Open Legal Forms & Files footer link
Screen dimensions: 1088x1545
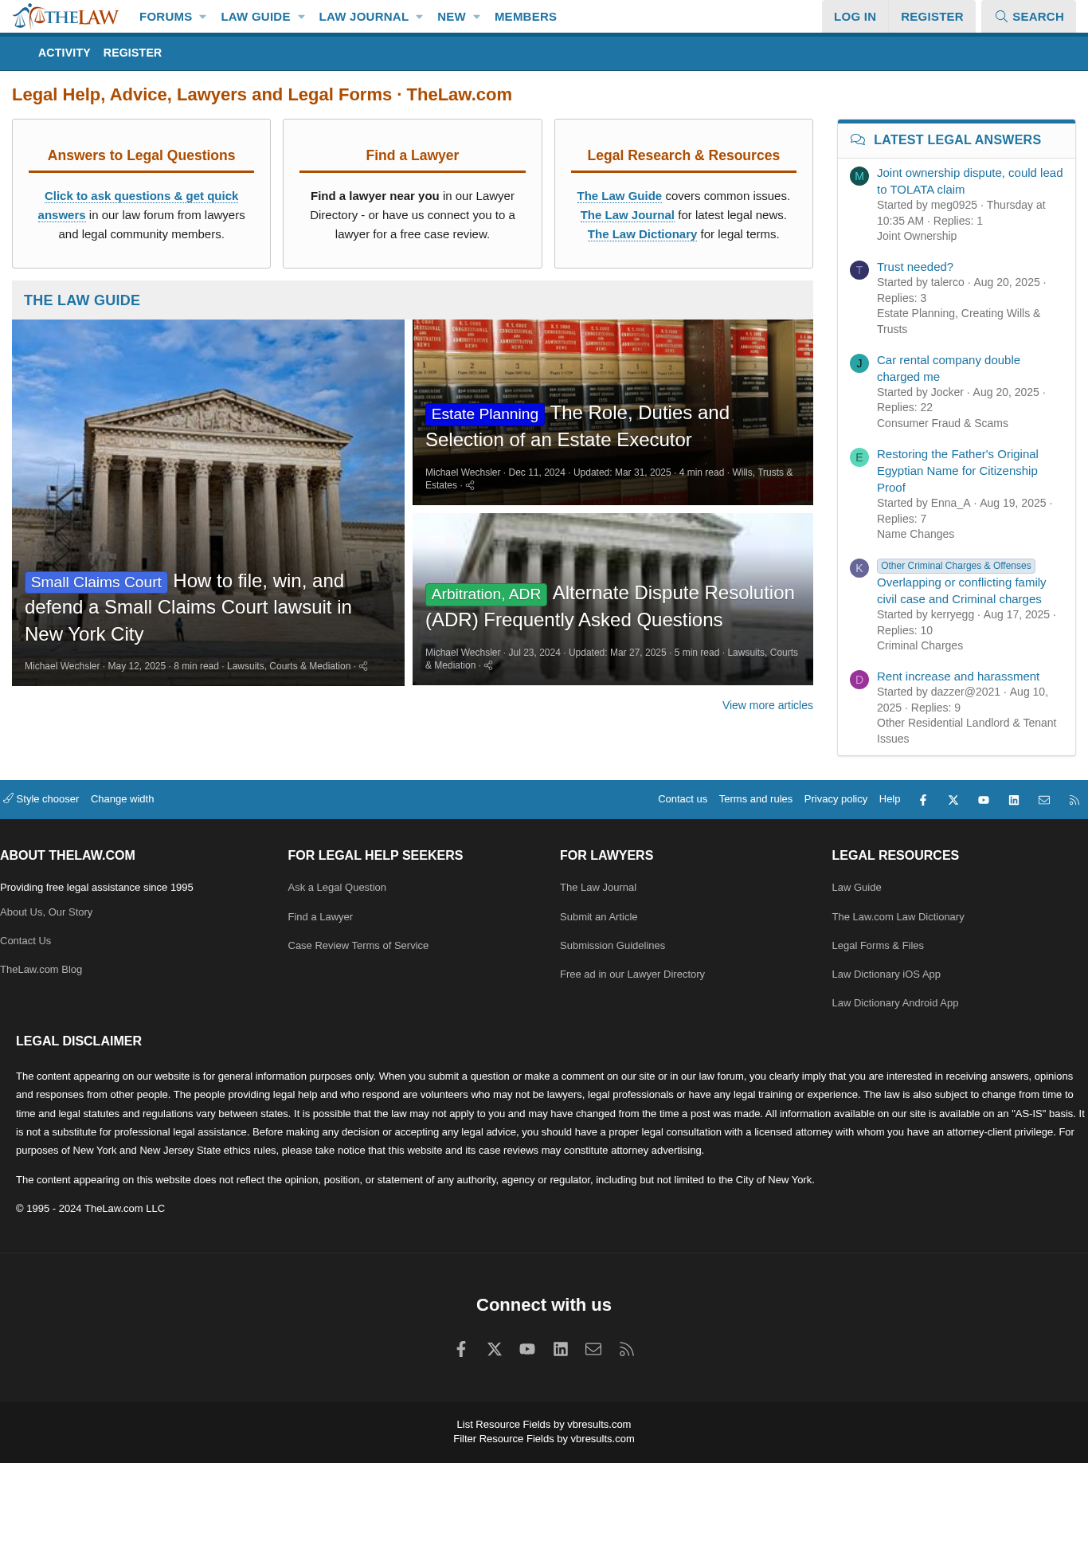click(878, 946)
